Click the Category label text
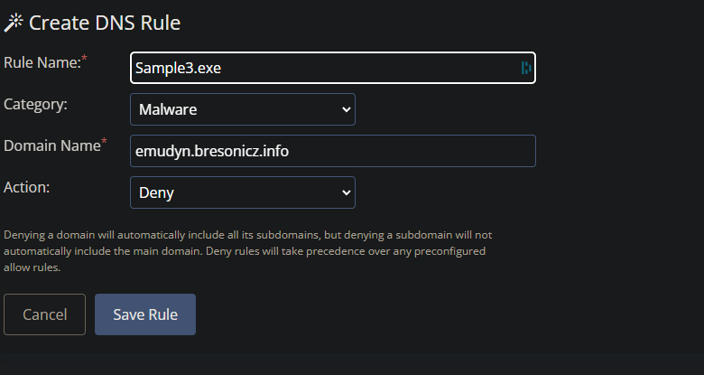Image resolution: width=704 pixels, height=375 pixels. point(36,104)
